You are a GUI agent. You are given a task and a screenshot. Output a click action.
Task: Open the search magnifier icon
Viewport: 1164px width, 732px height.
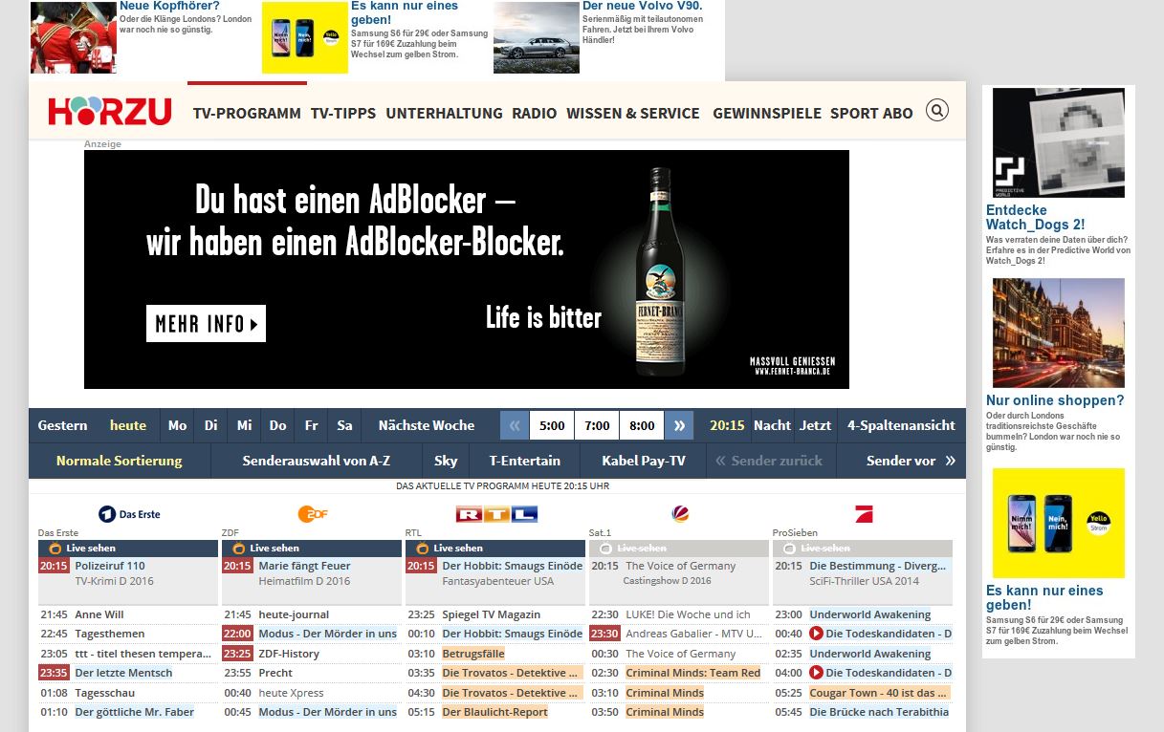[937, 110]
